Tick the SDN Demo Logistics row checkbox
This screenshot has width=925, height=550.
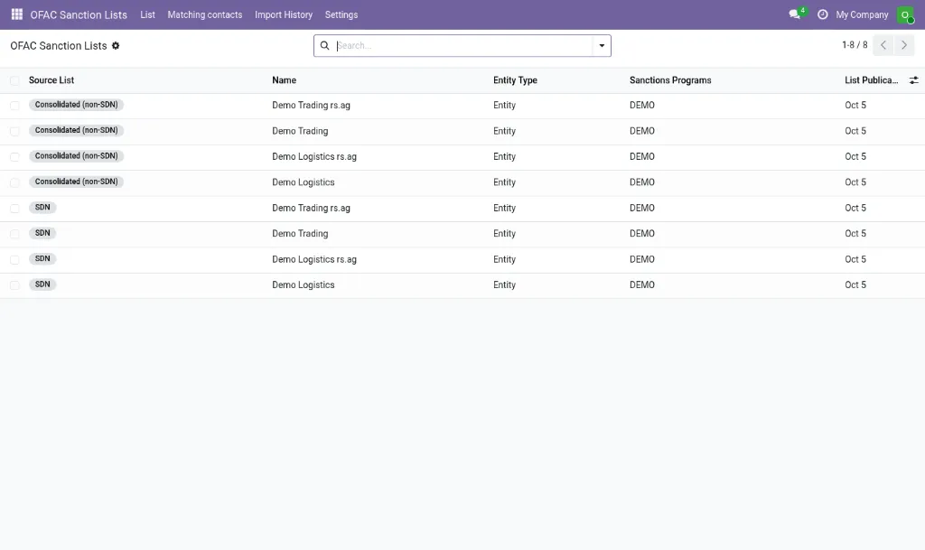[14, 285]
